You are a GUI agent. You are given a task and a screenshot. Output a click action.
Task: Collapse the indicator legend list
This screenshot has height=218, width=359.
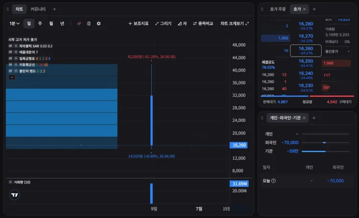coord(12,77)
